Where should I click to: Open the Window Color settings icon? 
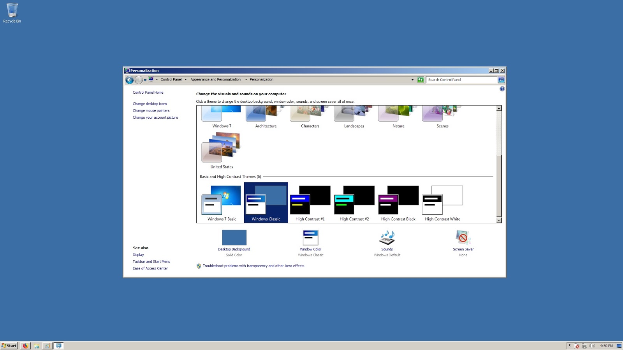point(310,238)
